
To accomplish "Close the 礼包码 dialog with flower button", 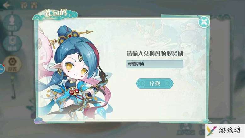I will (x=204, y=22).
